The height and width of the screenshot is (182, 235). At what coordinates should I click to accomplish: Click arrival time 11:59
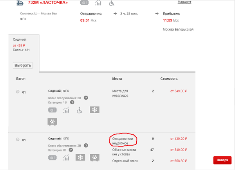click(168, 20)
